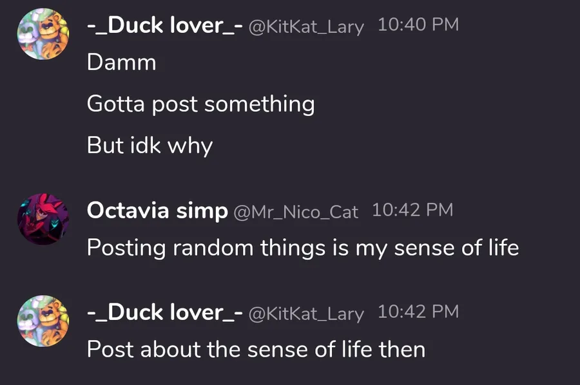Open the @KitKat_Lary handle next to 10:40 PM
The width and height of the screenshot is (580, 385).
(306, 27)
